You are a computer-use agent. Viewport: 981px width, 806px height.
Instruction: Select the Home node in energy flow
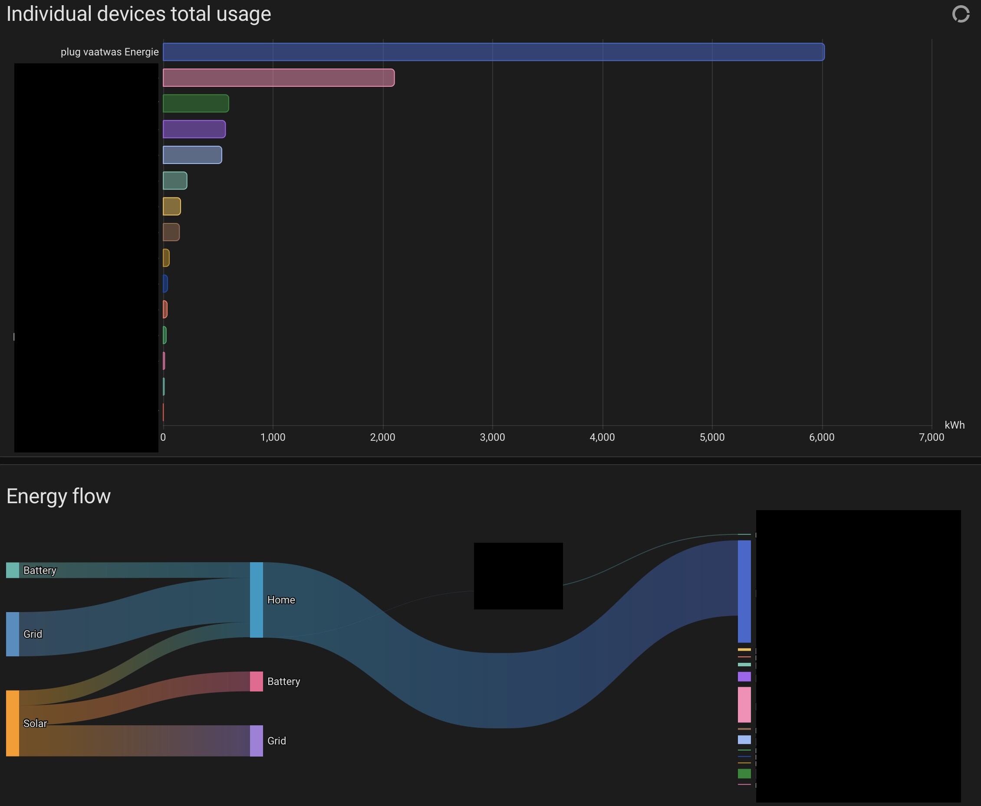(257, 600)
